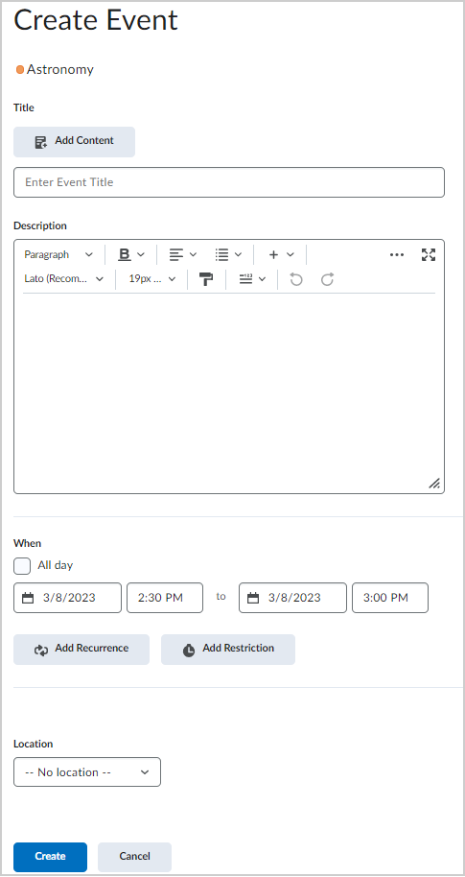The image size is (465, 877).
Task: Click the bulleted list icon
Action: [x=221, y=254]
